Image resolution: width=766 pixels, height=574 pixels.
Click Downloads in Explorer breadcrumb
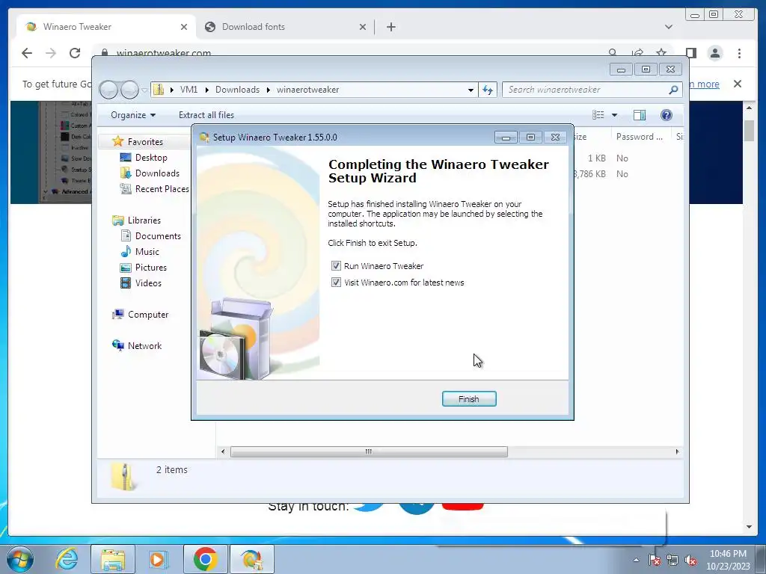coord(237,90)
